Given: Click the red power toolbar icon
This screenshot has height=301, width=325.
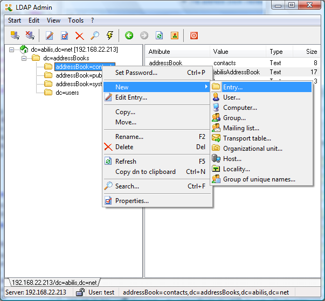Looking at the screenshot, I should point(194,36).
